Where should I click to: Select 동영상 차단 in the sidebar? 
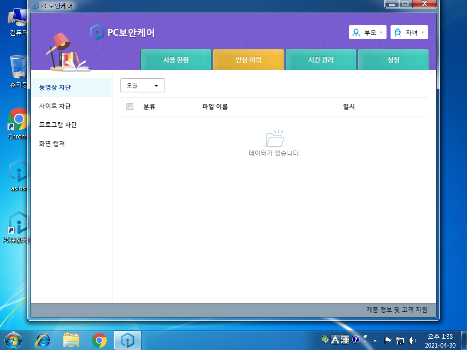pos(71,87)
